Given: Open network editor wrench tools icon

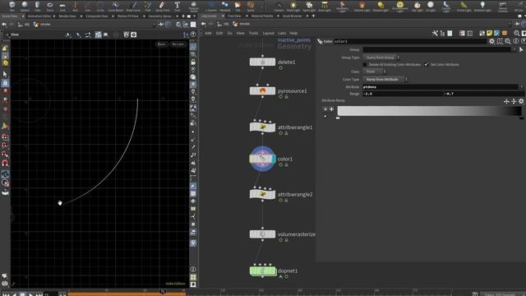Looking at the screenshot, I should 435,33.
